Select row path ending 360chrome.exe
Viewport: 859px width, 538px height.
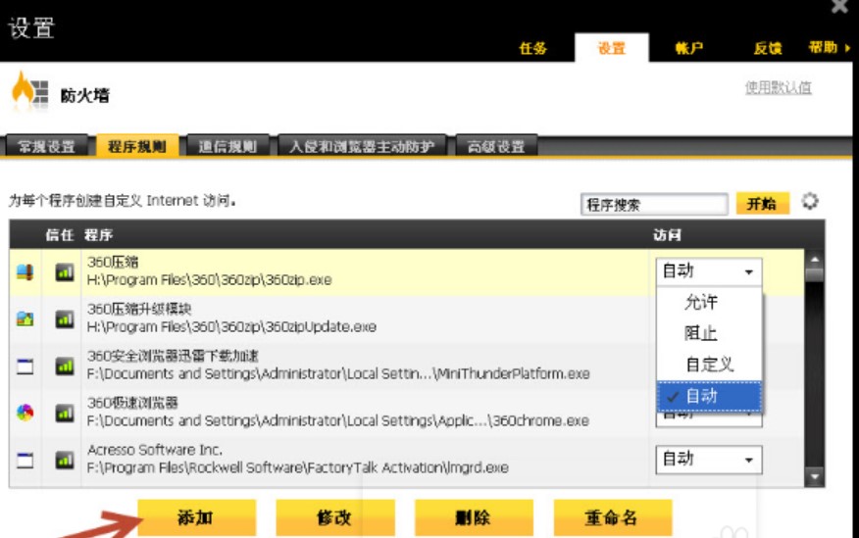(x=338, y=420)
